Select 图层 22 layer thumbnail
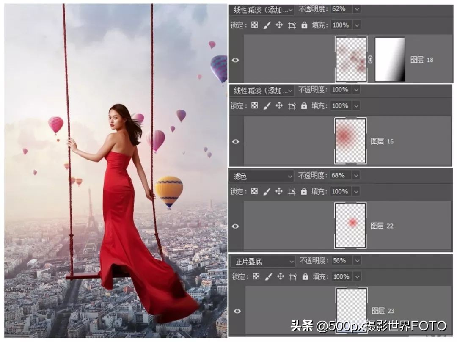 [350, 226]
